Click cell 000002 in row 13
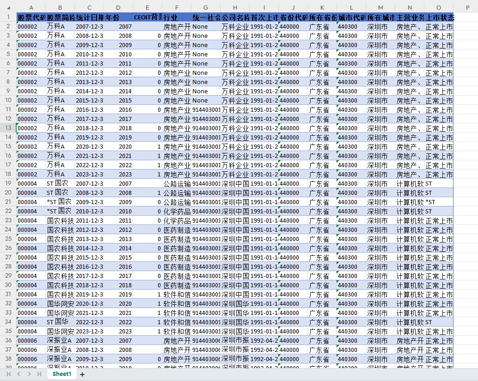478x381 pixels. click(31, 128)
